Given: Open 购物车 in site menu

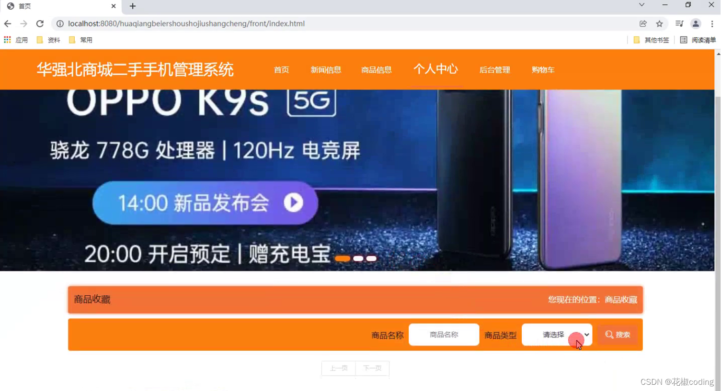Looking at the screenshot, I should (x=543, y=70).
